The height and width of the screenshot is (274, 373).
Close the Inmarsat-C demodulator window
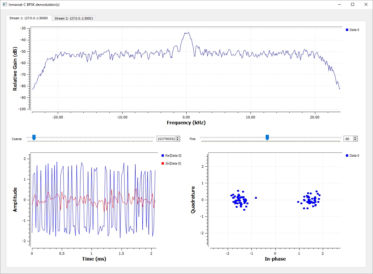[366, 4]
